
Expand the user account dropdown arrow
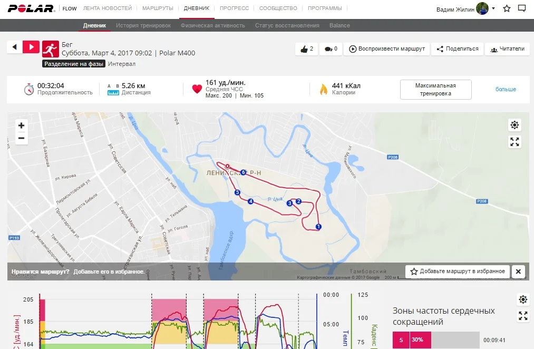click(x=493, y=8)
